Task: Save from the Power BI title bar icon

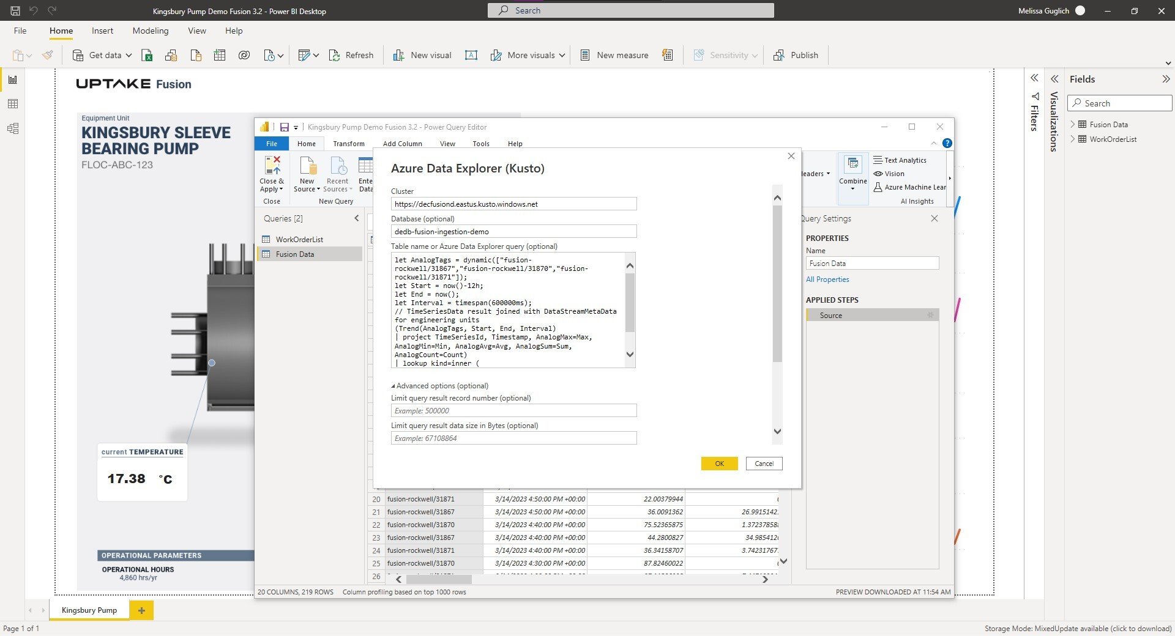Action: pyautogui.click(x=15, y=11)
